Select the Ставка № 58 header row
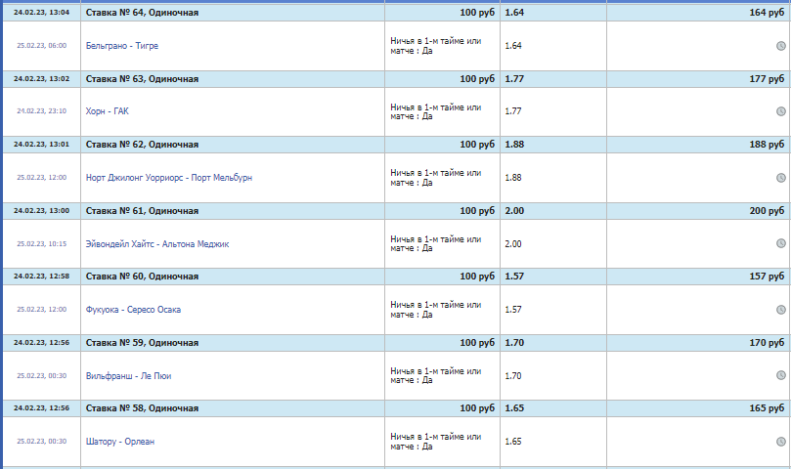 pos(143,408)
